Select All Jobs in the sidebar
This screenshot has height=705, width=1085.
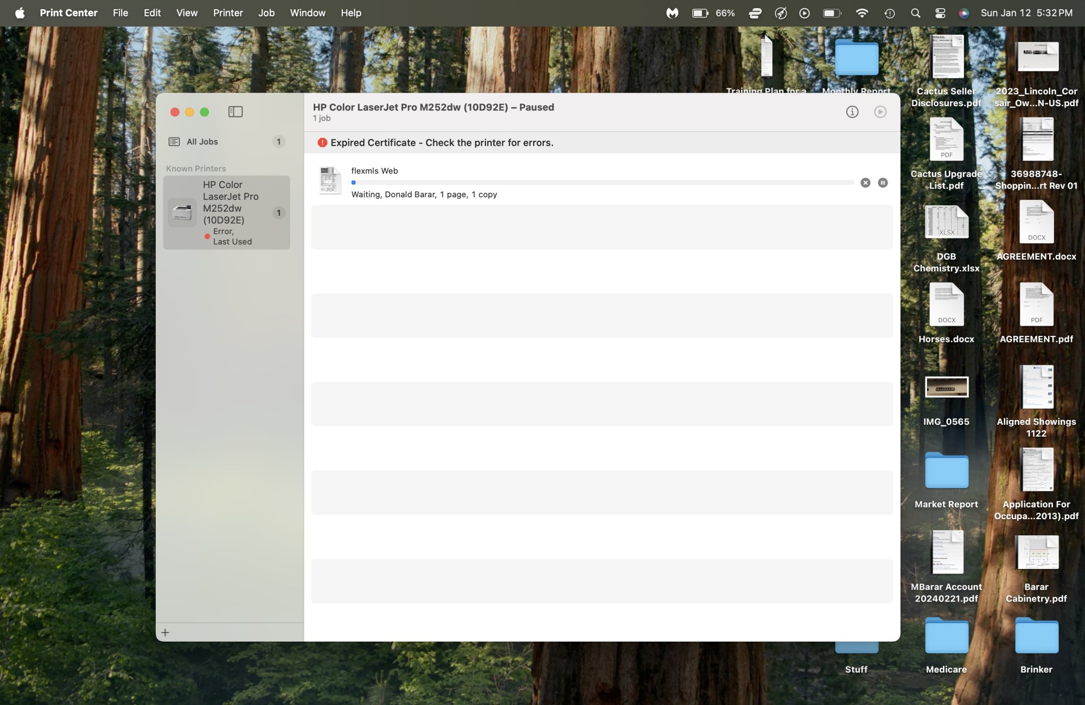point(202,141)
